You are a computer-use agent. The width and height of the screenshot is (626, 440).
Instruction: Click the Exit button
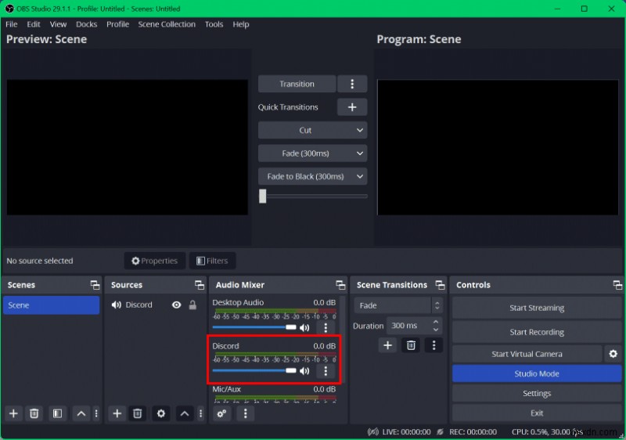coord(537,413)
